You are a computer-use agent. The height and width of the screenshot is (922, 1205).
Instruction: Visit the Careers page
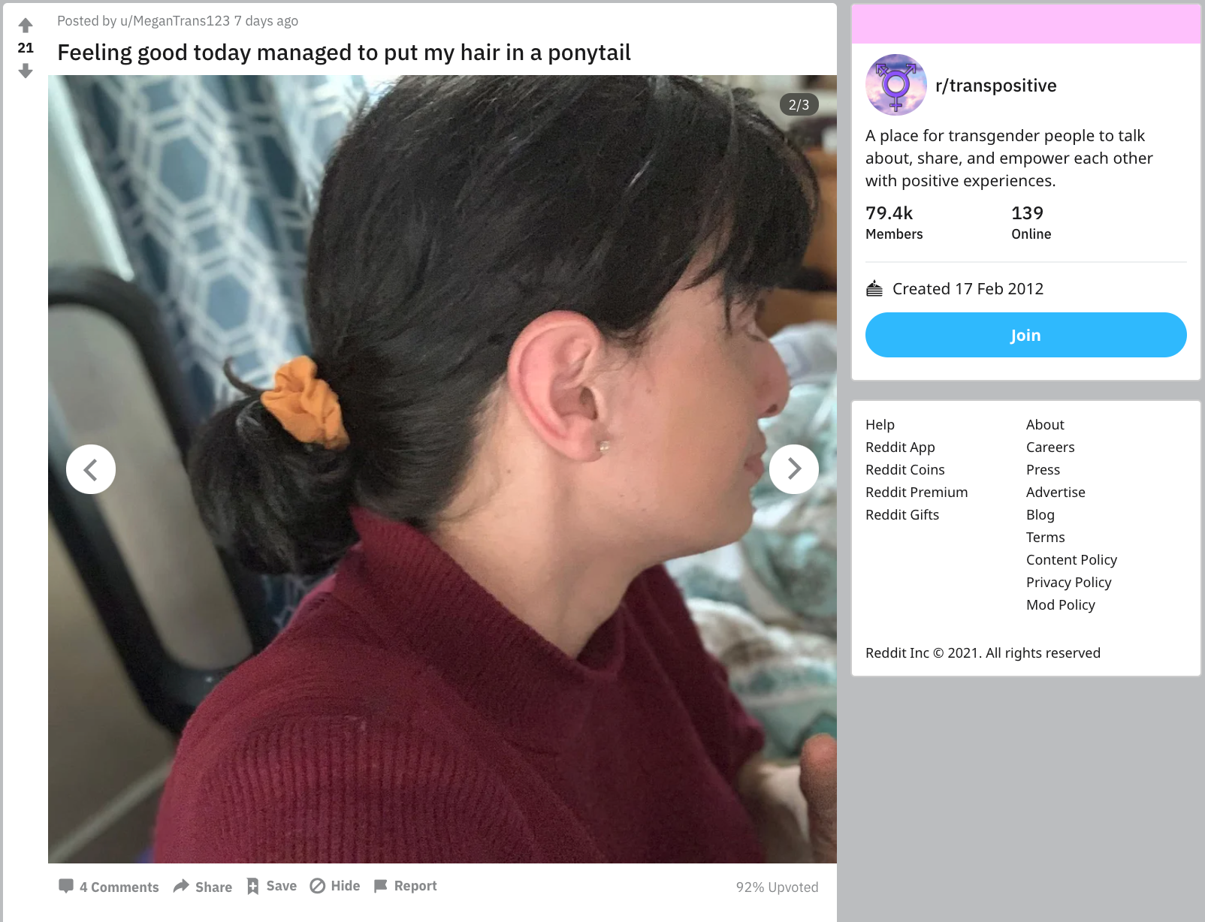point(1050,447)
